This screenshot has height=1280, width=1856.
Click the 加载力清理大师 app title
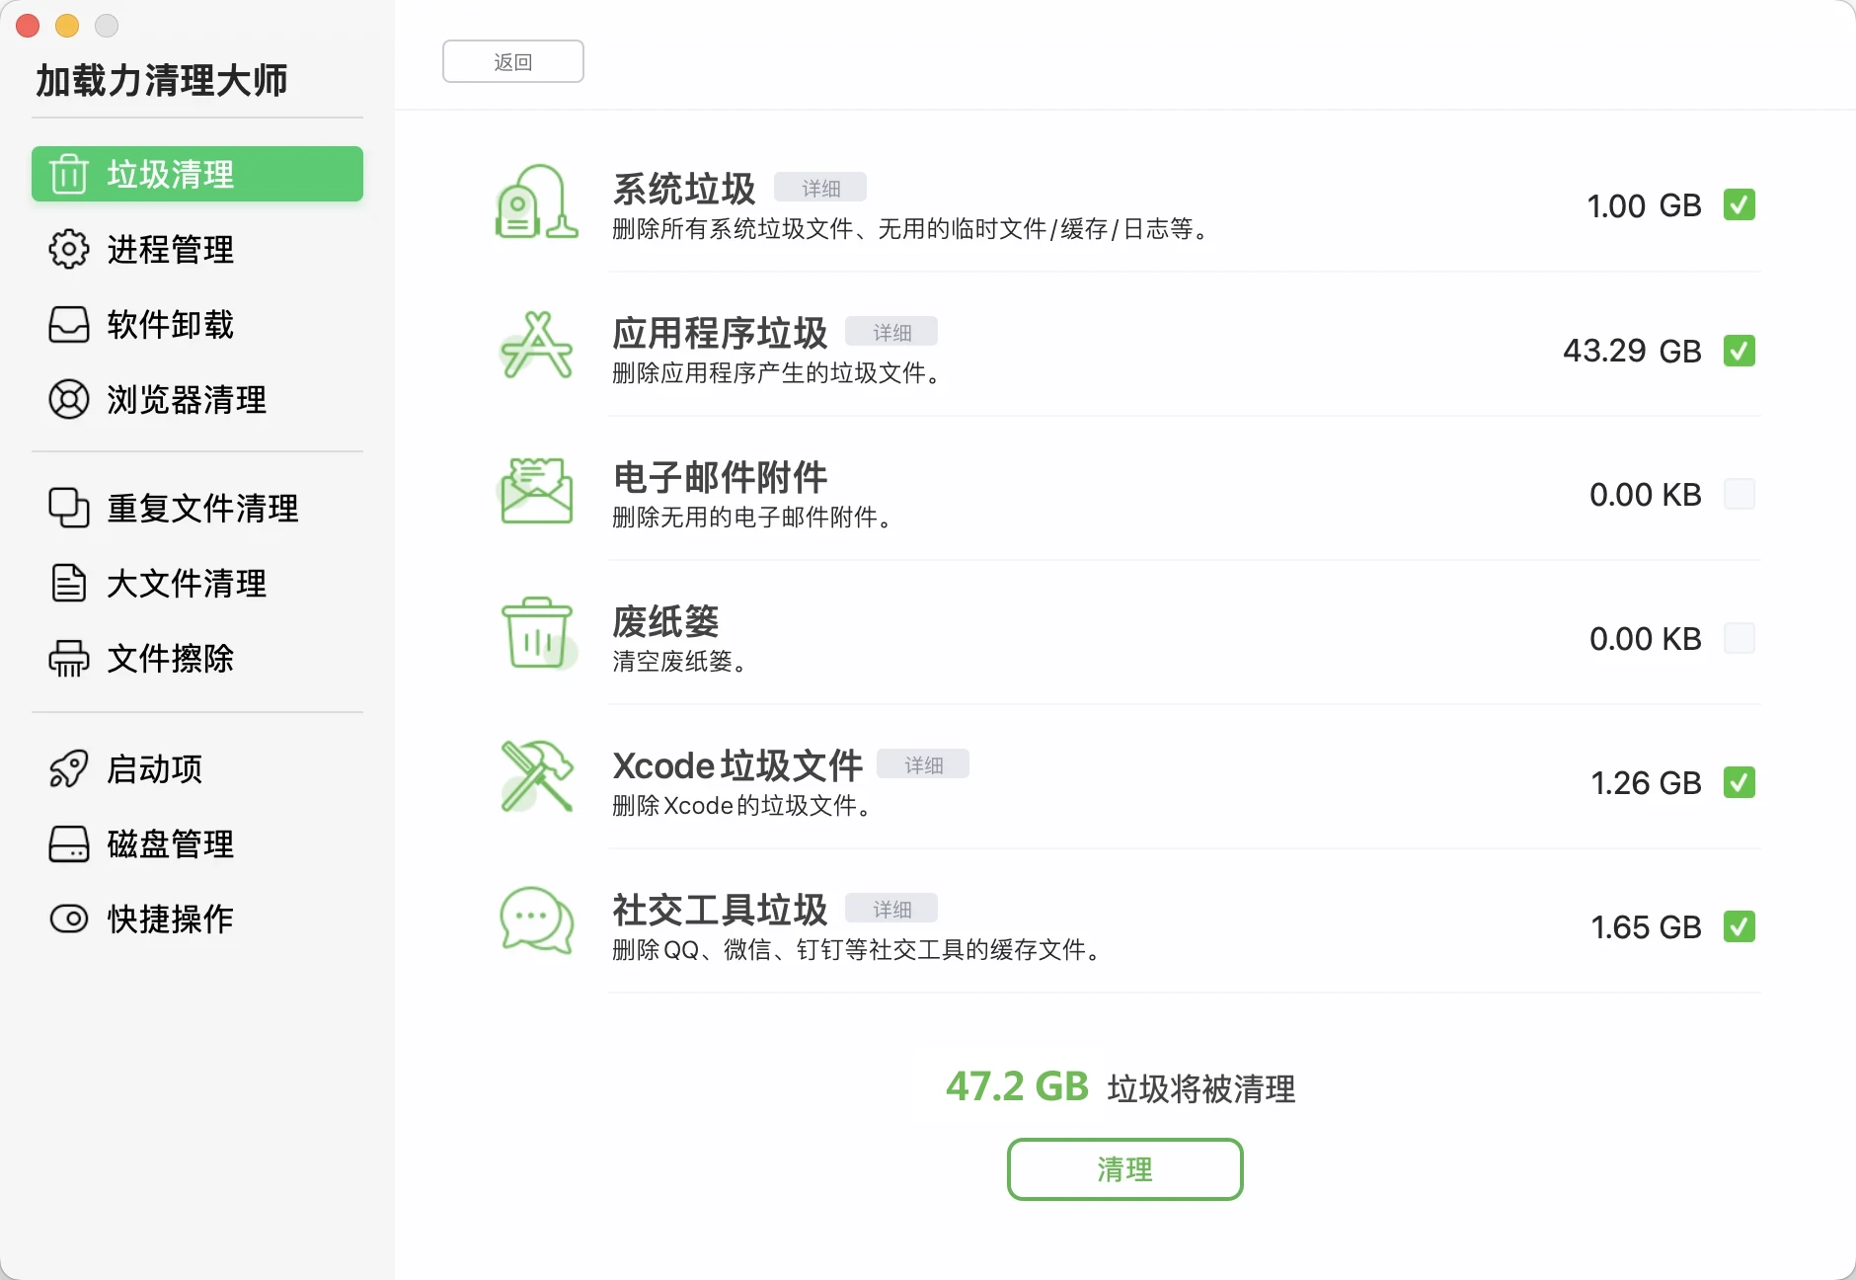pyautogui.click(x=162, y=80)
